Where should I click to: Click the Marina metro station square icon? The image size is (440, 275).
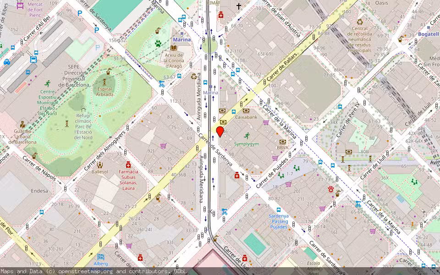[182, 33]
